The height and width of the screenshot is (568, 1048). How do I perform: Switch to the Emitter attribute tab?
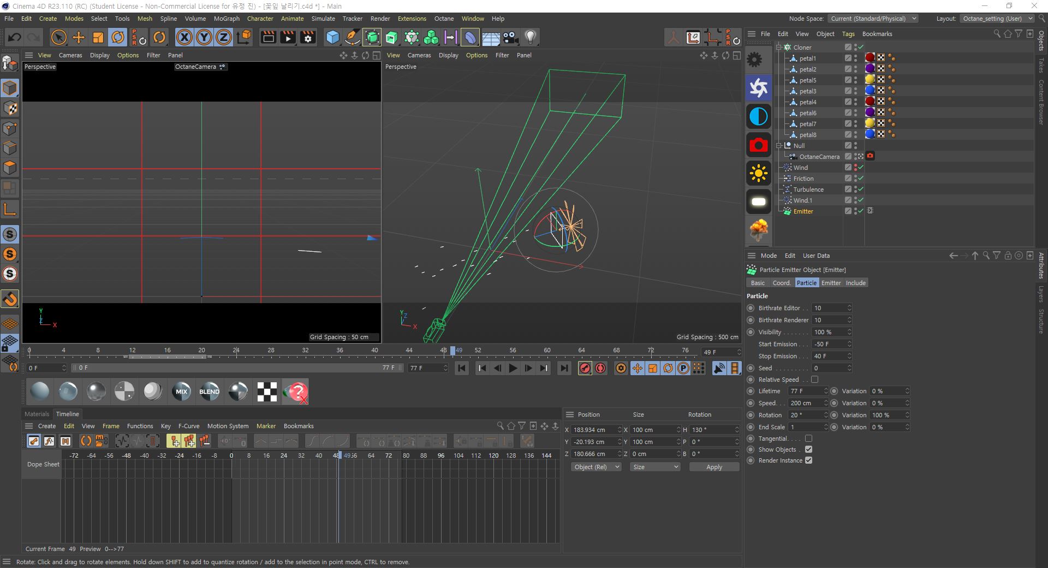click(831, 283)
